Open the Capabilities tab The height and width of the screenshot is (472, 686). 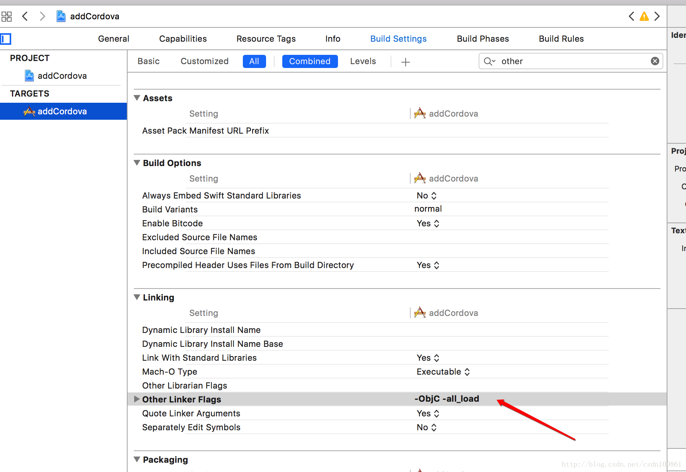(183, 39)
